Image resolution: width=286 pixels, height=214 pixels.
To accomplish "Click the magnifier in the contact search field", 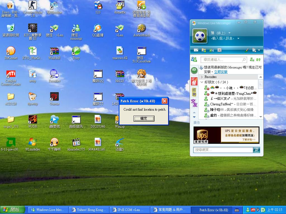I will tap(244, 60).
